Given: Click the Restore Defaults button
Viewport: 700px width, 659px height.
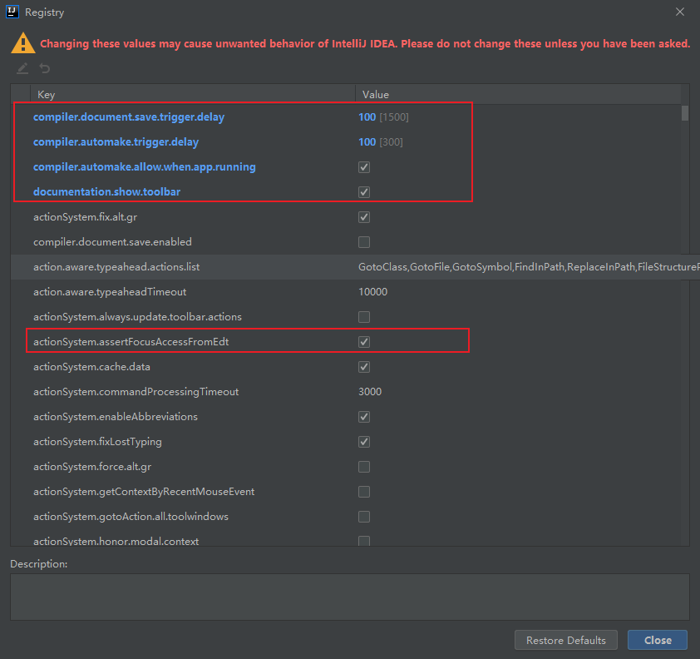Looking at the screenshot, I should (x=566, y=640).
